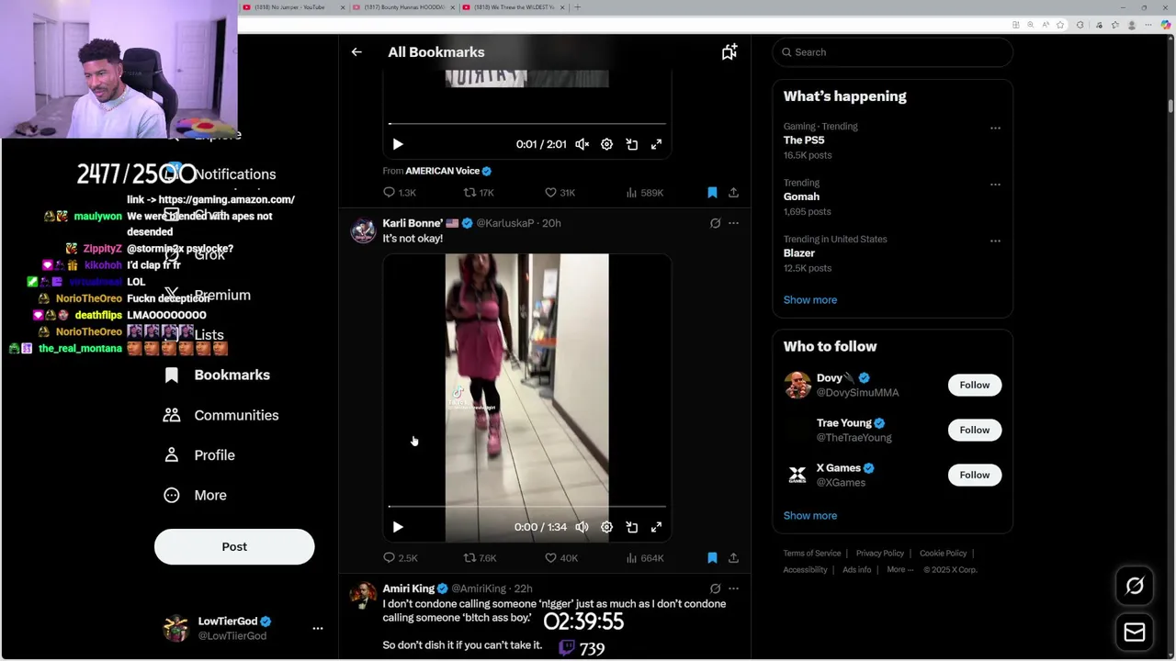The height and width of the screenshot is (661, 1176).
Task: Play the top video, 0:01 / 2:01
Action: 398,144
